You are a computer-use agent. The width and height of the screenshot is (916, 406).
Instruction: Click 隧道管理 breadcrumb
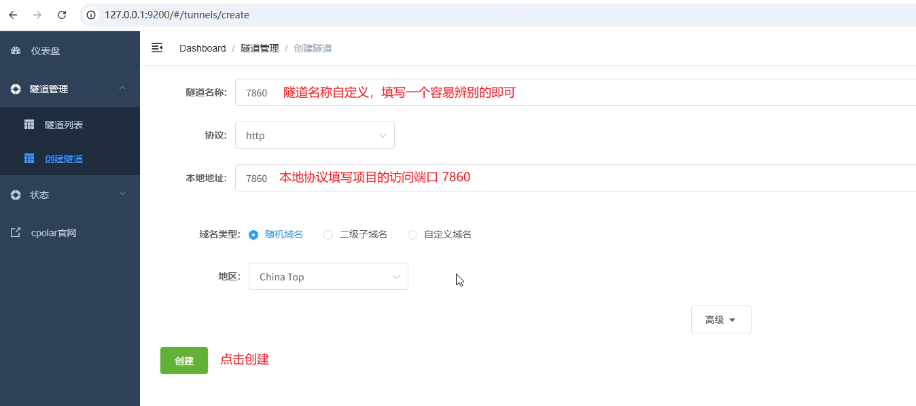(260, 48)
